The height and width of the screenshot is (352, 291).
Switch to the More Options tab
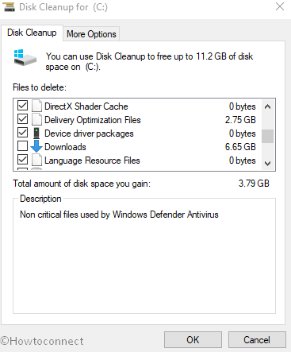[x=91, y=34]
